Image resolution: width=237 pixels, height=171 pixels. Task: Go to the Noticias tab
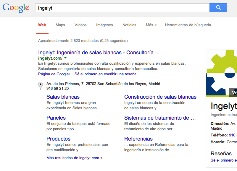pyautogui.click(x=129, y=25)
